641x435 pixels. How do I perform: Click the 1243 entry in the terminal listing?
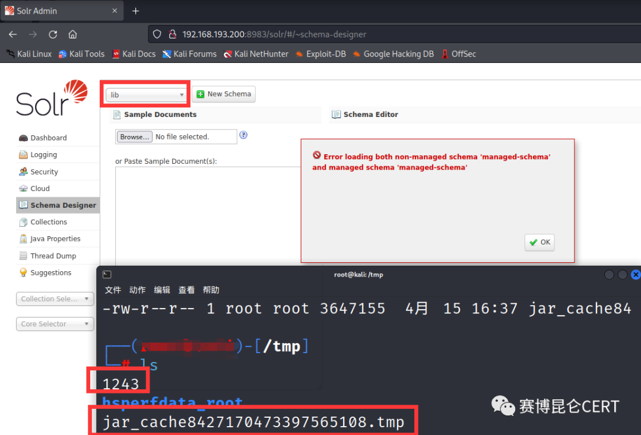[x=120, y=384]
